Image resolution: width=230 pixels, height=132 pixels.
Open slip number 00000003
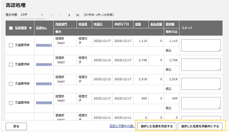click(44, 45)
